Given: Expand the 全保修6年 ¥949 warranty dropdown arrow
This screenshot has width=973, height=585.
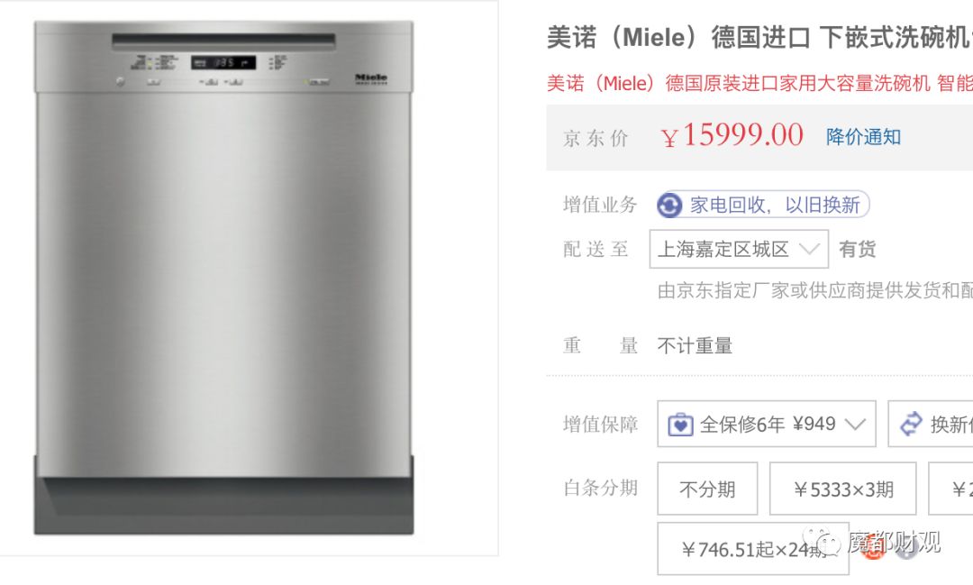Looking at the screenshot, I should [855, 424].
